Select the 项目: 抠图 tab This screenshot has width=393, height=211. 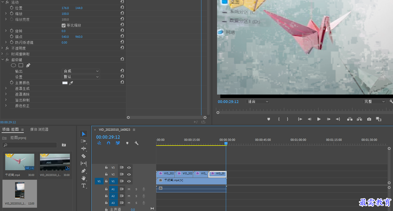tap(10, 130)
